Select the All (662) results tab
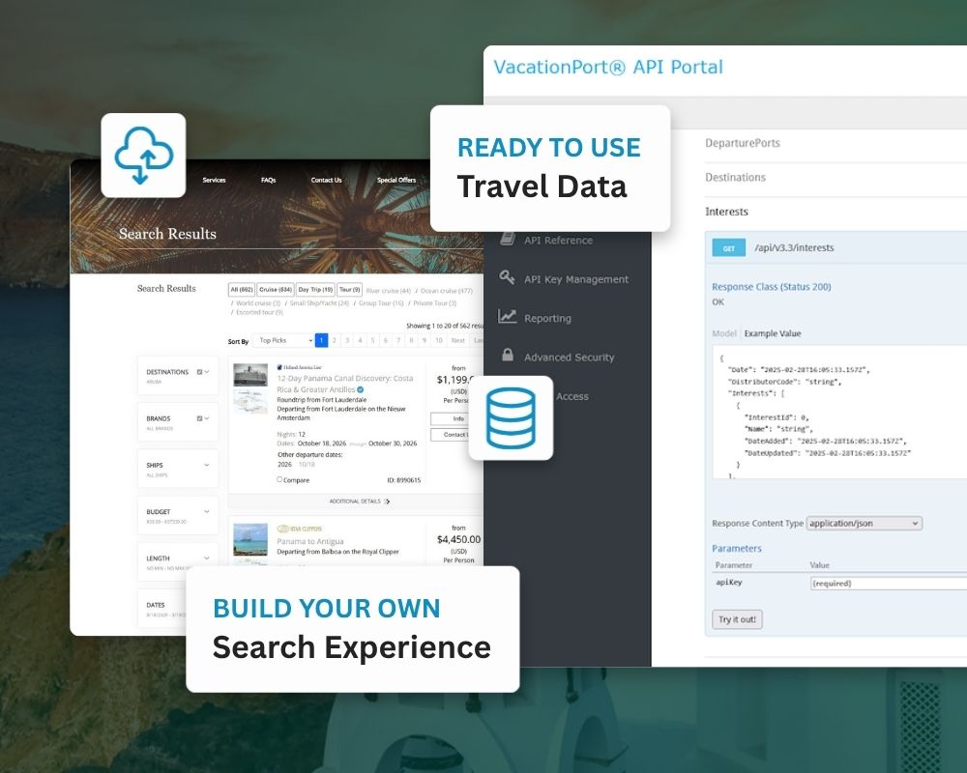The height and width of the screenshot is (773, 967). click(x=242, y=289)
